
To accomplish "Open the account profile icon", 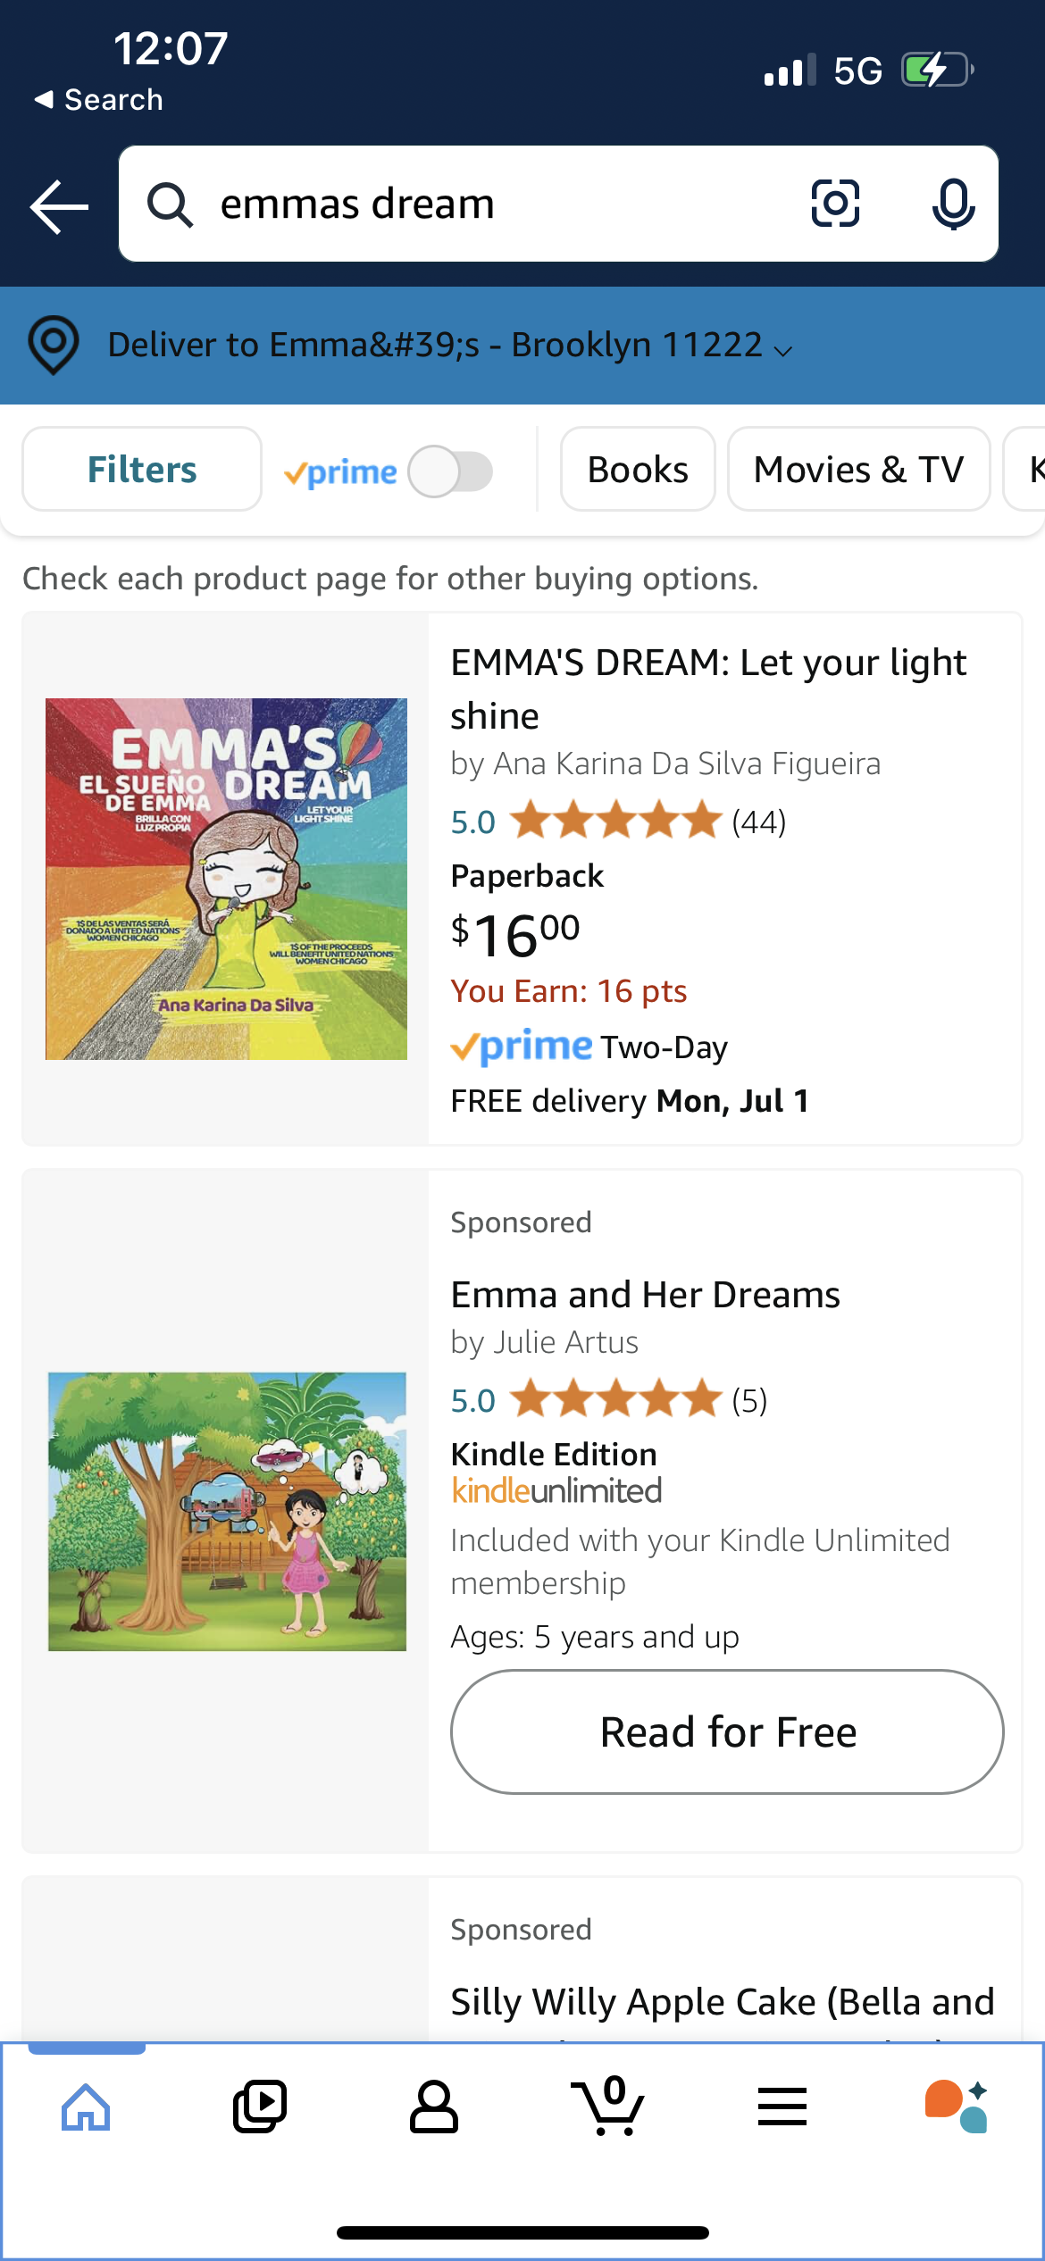I will coord(434,2107).
